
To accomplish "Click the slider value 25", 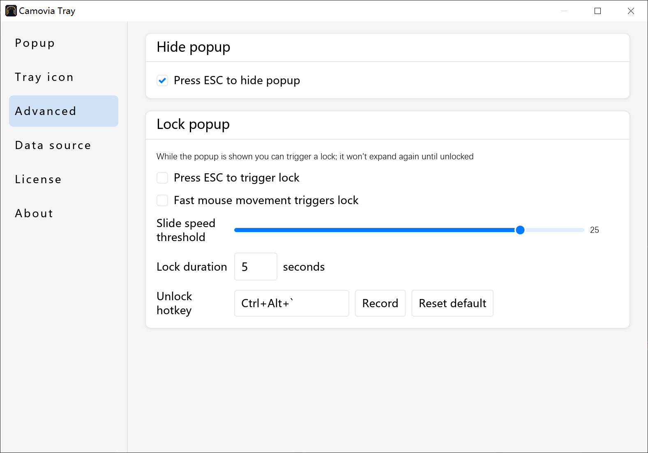I will tap(594, 230).
